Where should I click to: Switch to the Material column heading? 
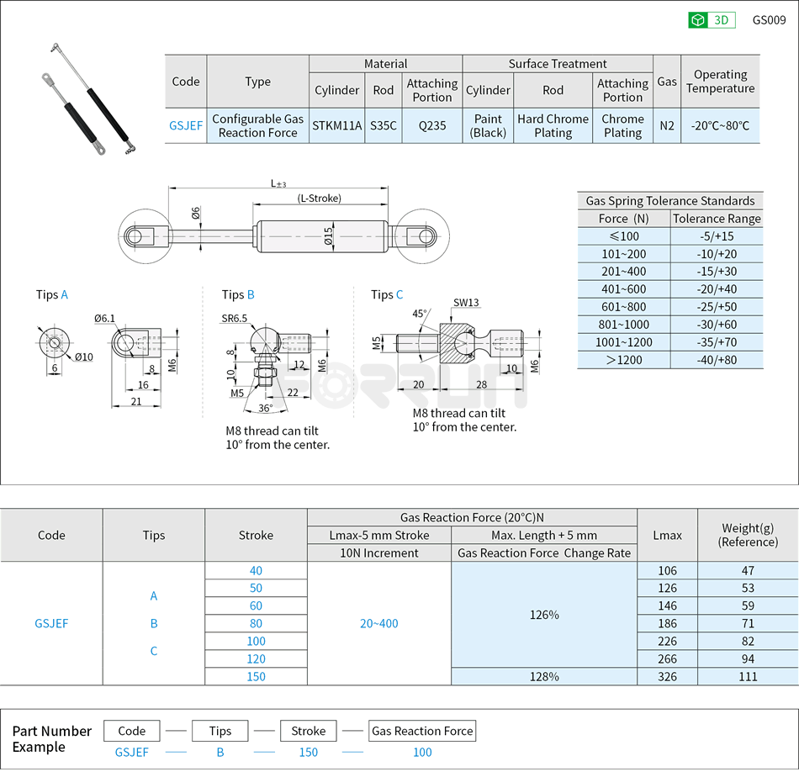coord(385,64)
